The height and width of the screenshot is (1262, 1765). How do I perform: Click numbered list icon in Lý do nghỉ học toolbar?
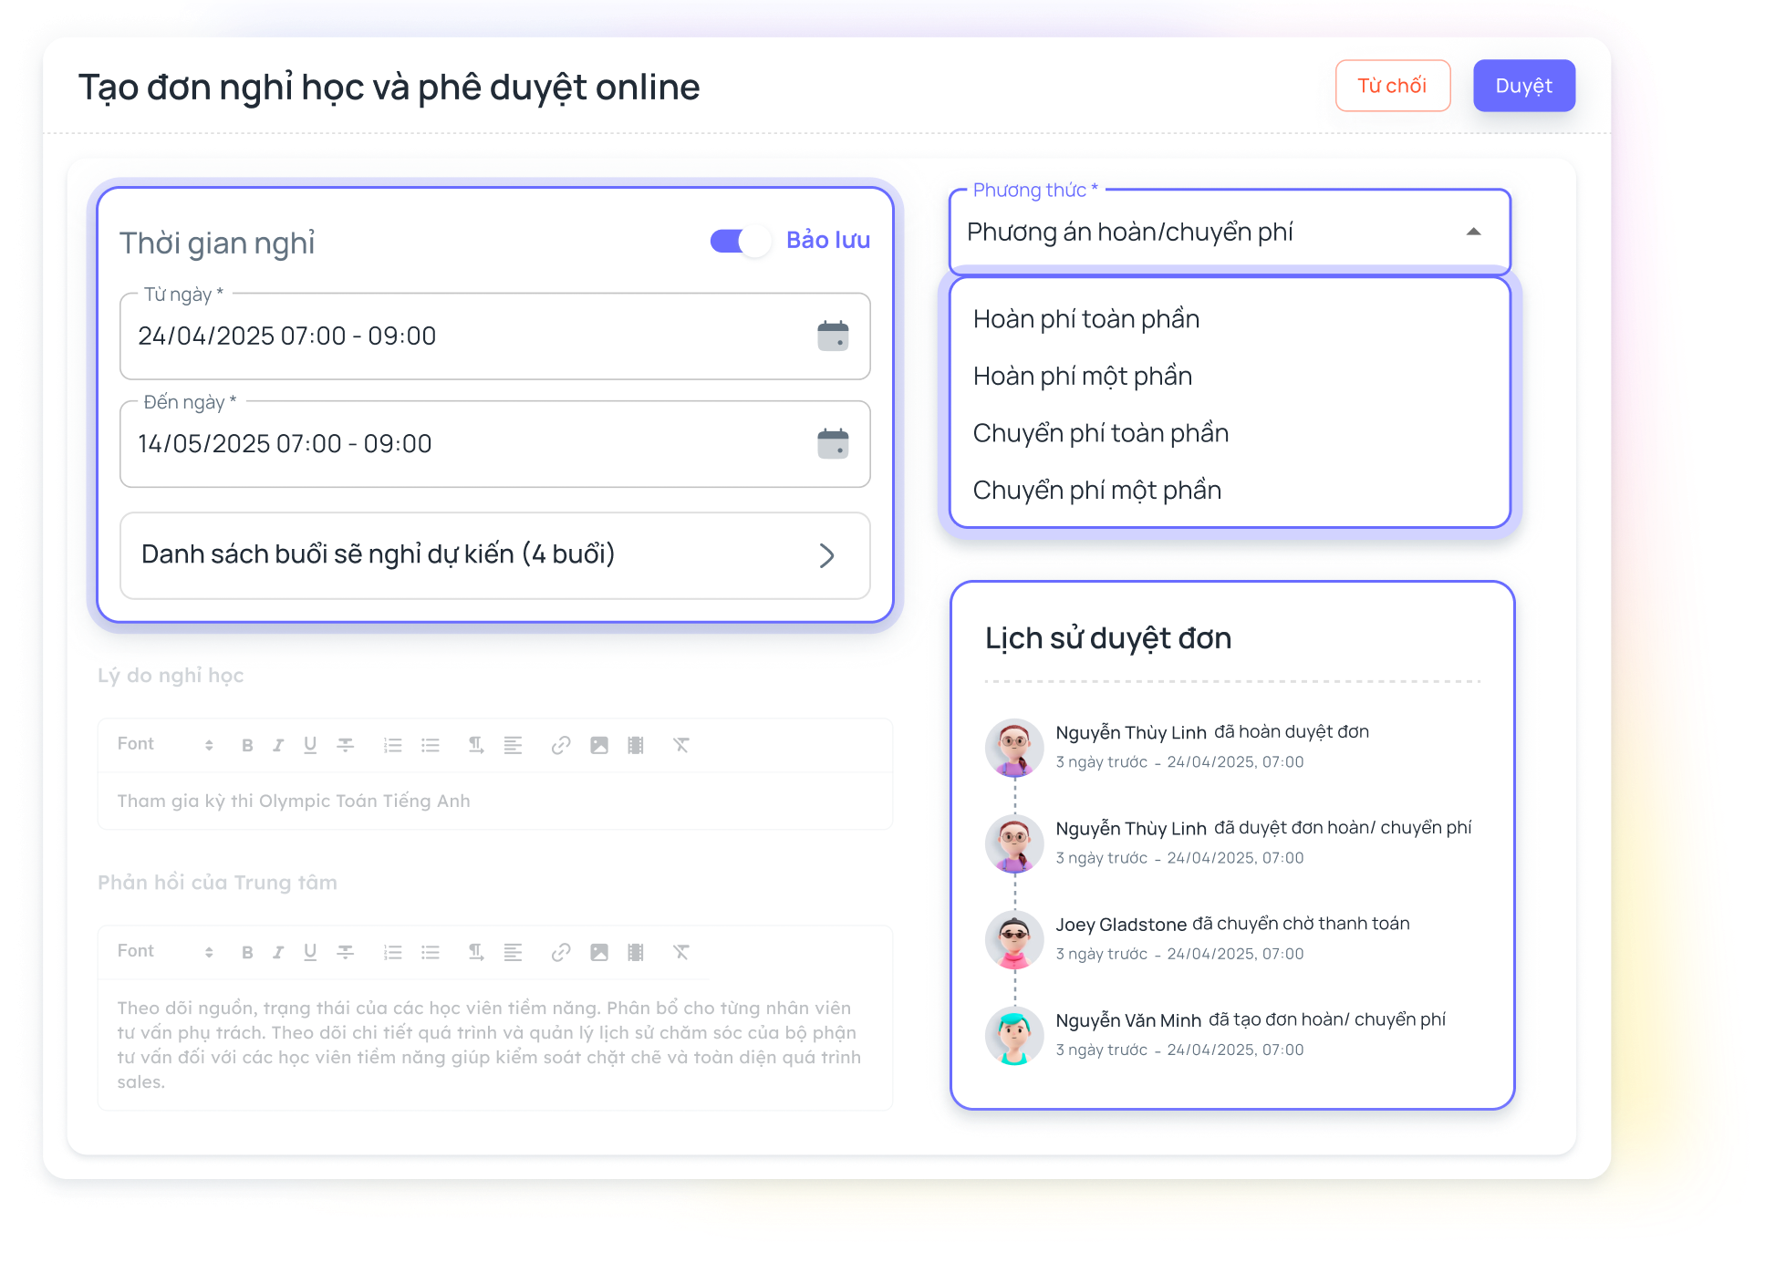pyautogui.click(x=392, y=745)
